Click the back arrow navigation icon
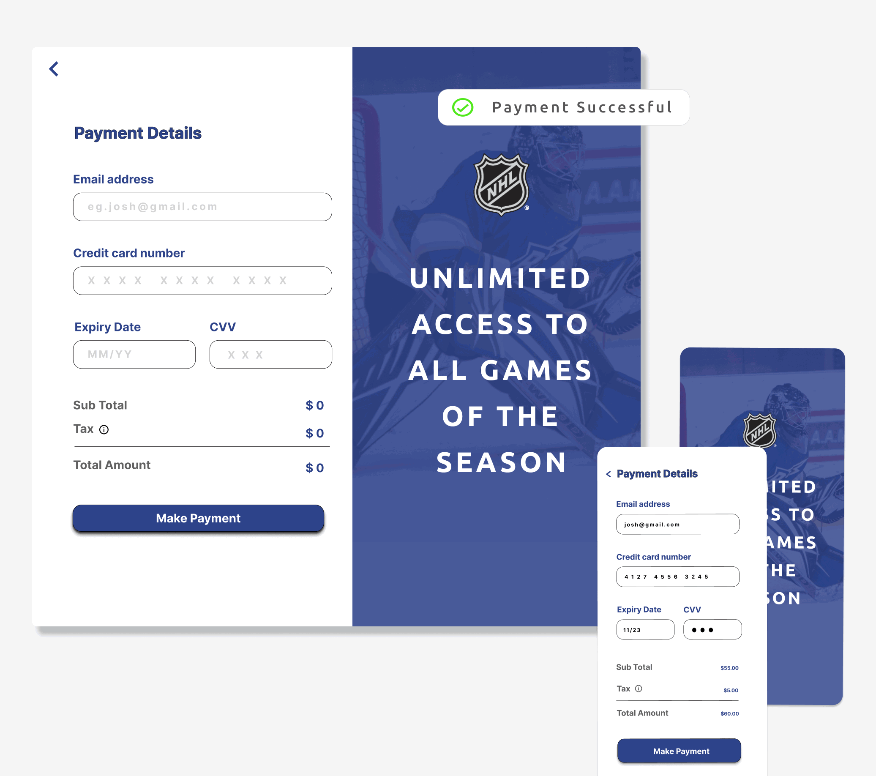 pyautogui.click(x=54, y=67)
